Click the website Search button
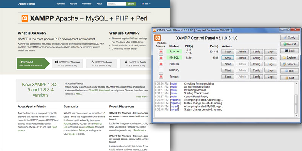This screenshot has width=302, height=151. point(131,4)
